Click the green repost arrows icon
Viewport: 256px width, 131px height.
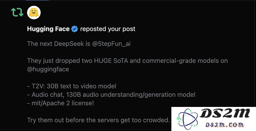point(17,12)
